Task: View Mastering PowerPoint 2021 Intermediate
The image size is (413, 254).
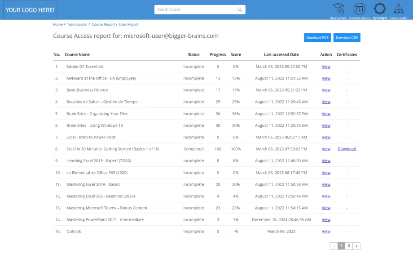Action: click(326, 220)
